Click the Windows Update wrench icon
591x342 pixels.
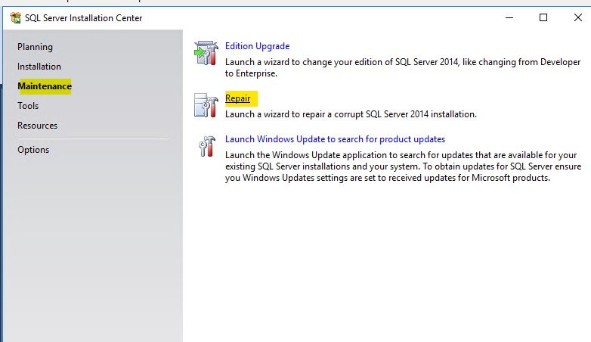[x=207, y=146]
